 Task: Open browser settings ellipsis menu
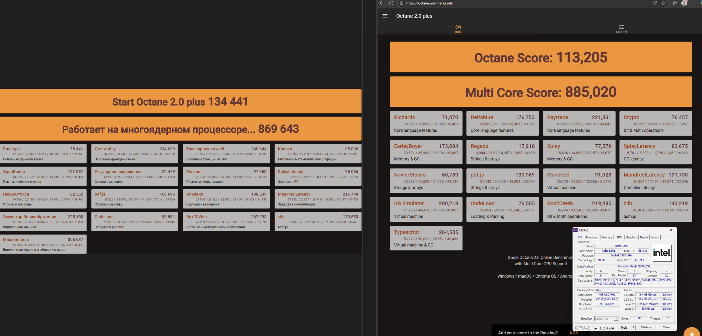[x=693, y=3]
